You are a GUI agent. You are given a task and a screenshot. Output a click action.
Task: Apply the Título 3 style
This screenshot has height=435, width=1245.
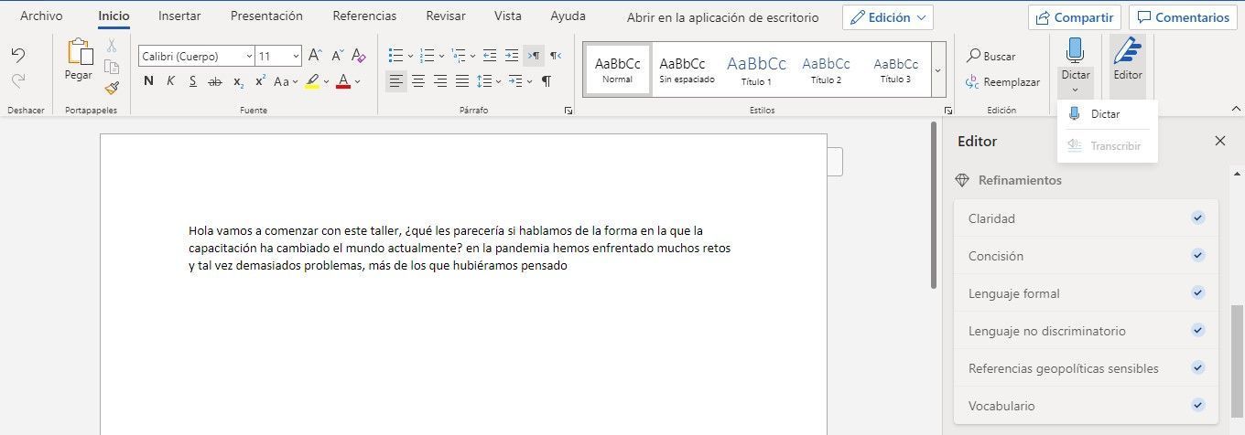click(x=895, y=69)
